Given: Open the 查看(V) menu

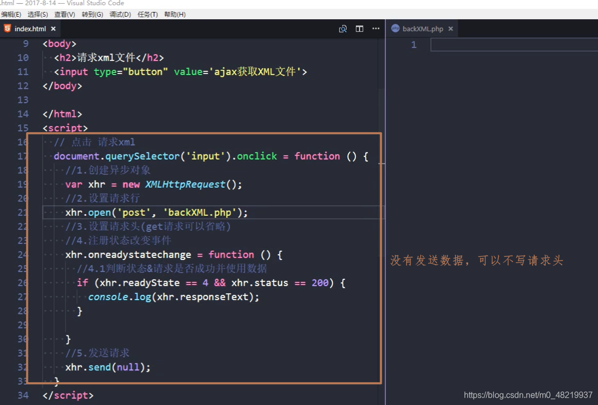Looking at the screenshot, I should click(64, 15).
